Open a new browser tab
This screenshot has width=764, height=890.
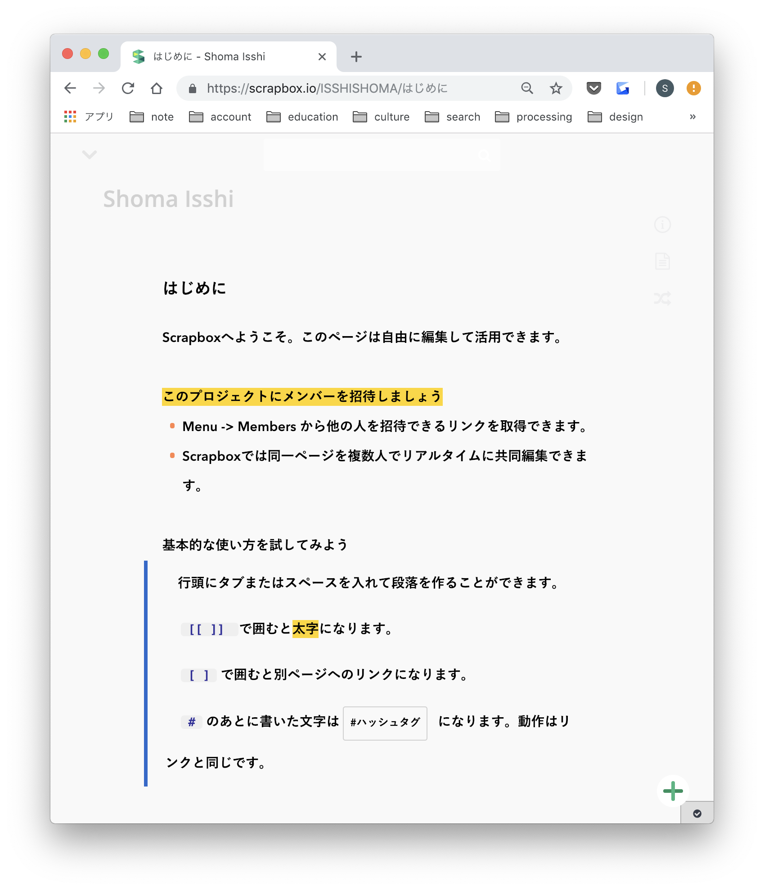tap(356, 57)
